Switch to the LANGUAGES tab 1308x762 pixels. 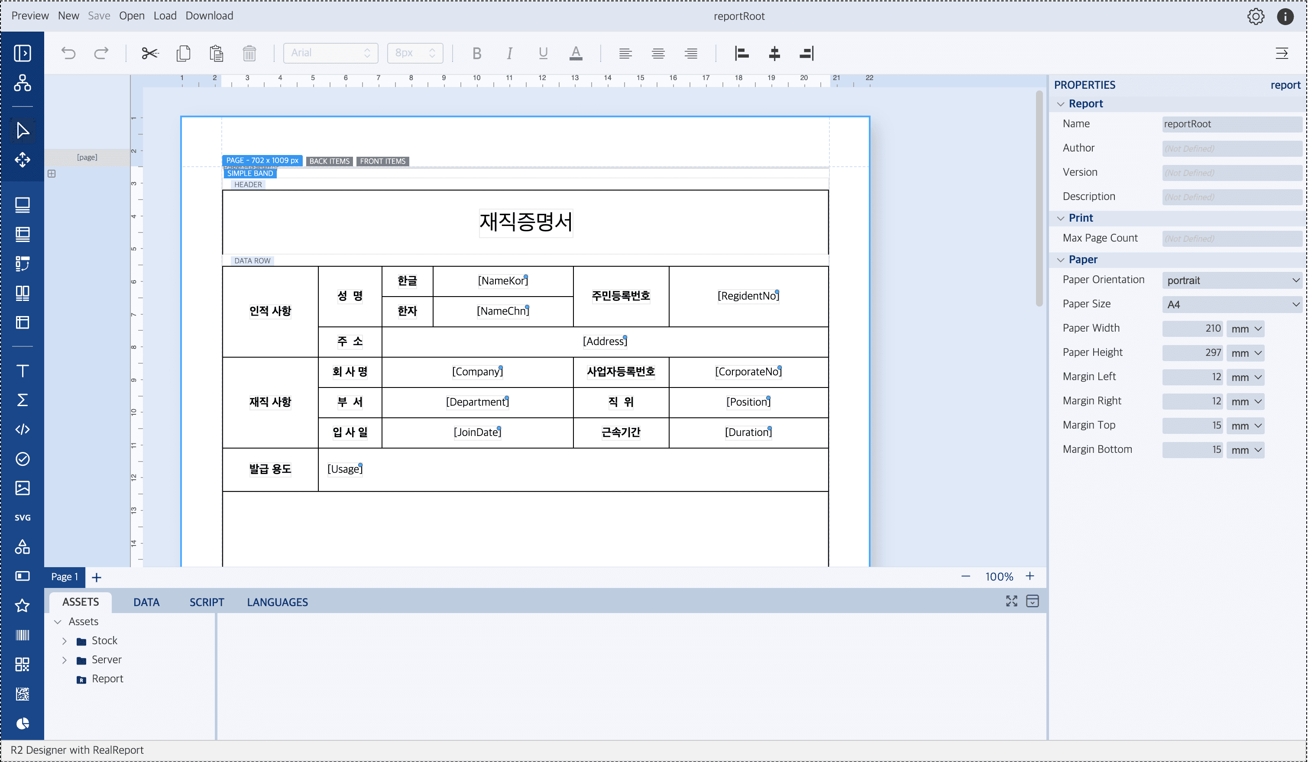pyautogui.click(x=277, y=602)
